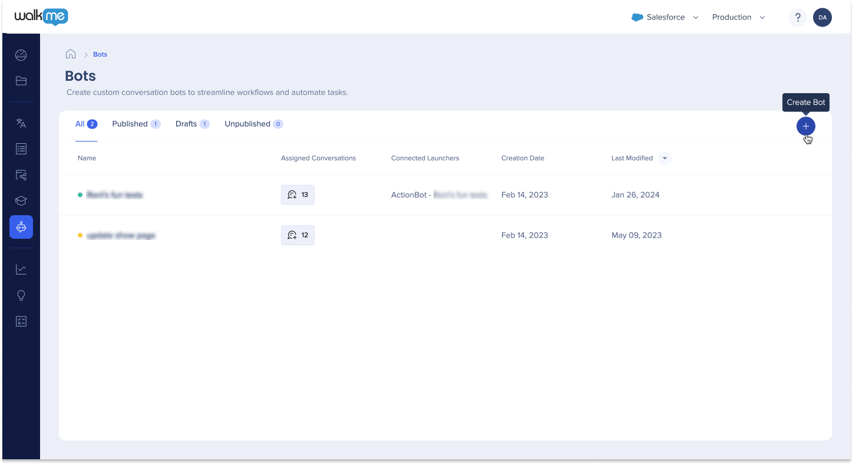859x464 pixels.
Task: Click the May 09, 2023 modified date
Action: click(636, 235)
